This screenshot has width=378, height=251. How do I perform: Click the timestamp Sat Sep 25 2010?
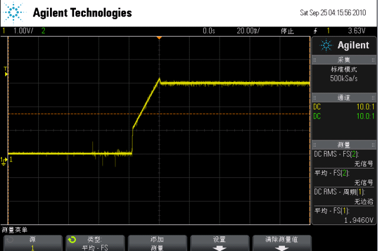[x=333, y=12]
